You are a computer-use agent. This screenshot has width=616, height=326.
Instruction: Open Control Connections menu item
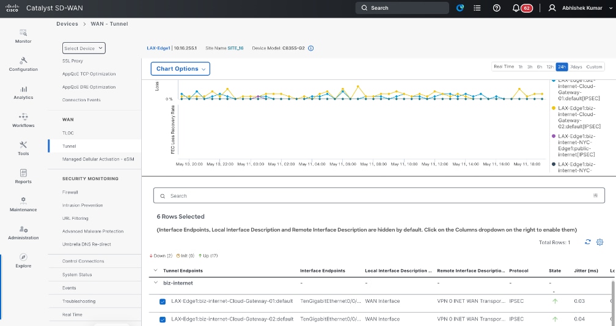83,261
